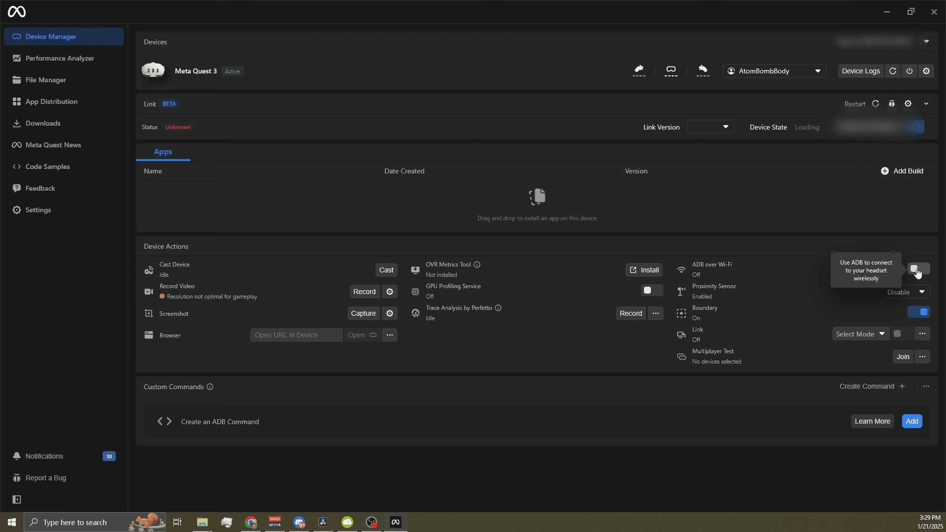Open the Meta Quest Developer Hub taskbar icon
Image resolution: width=946 pixels, height=532 pixels.
(396, 522)
